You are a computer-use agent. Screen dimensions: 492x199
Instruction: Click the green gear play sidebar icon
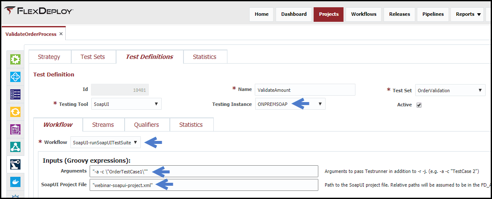pos(15,59)
